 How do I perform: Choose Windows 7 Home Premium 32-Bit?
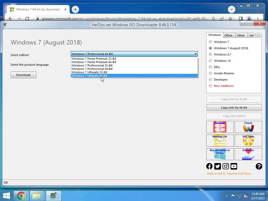coord(134,59)
